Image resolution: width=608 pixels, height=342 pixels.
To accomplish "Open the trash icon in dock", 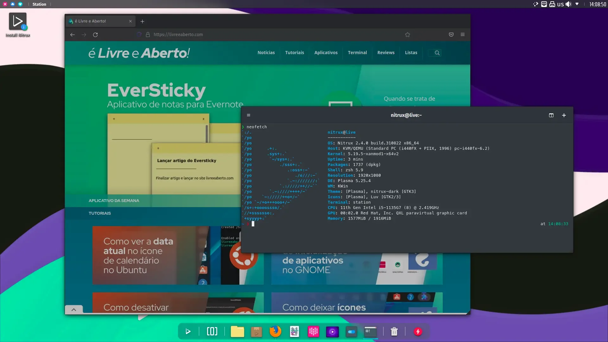I will point(394,332).
